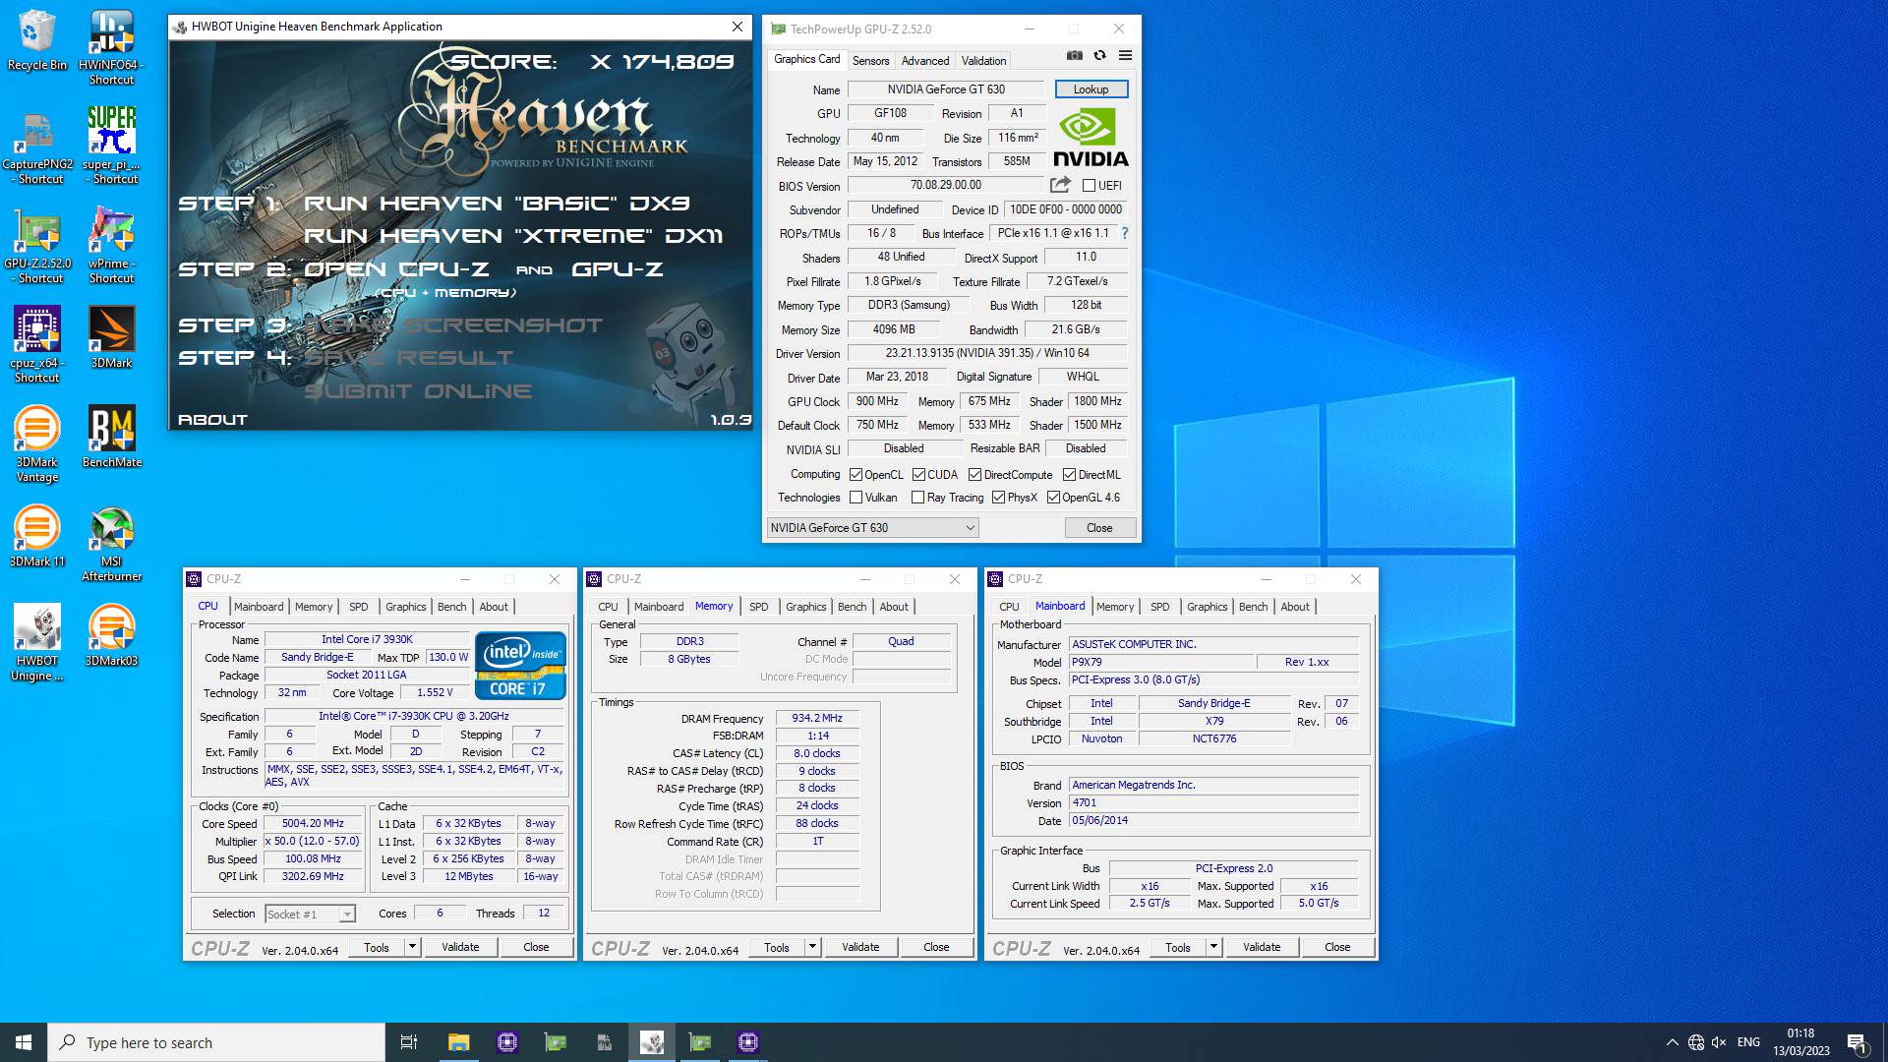1888x1062 pixels.
Task: Click Bus Interface question mark help
Action: [1125, 233]
